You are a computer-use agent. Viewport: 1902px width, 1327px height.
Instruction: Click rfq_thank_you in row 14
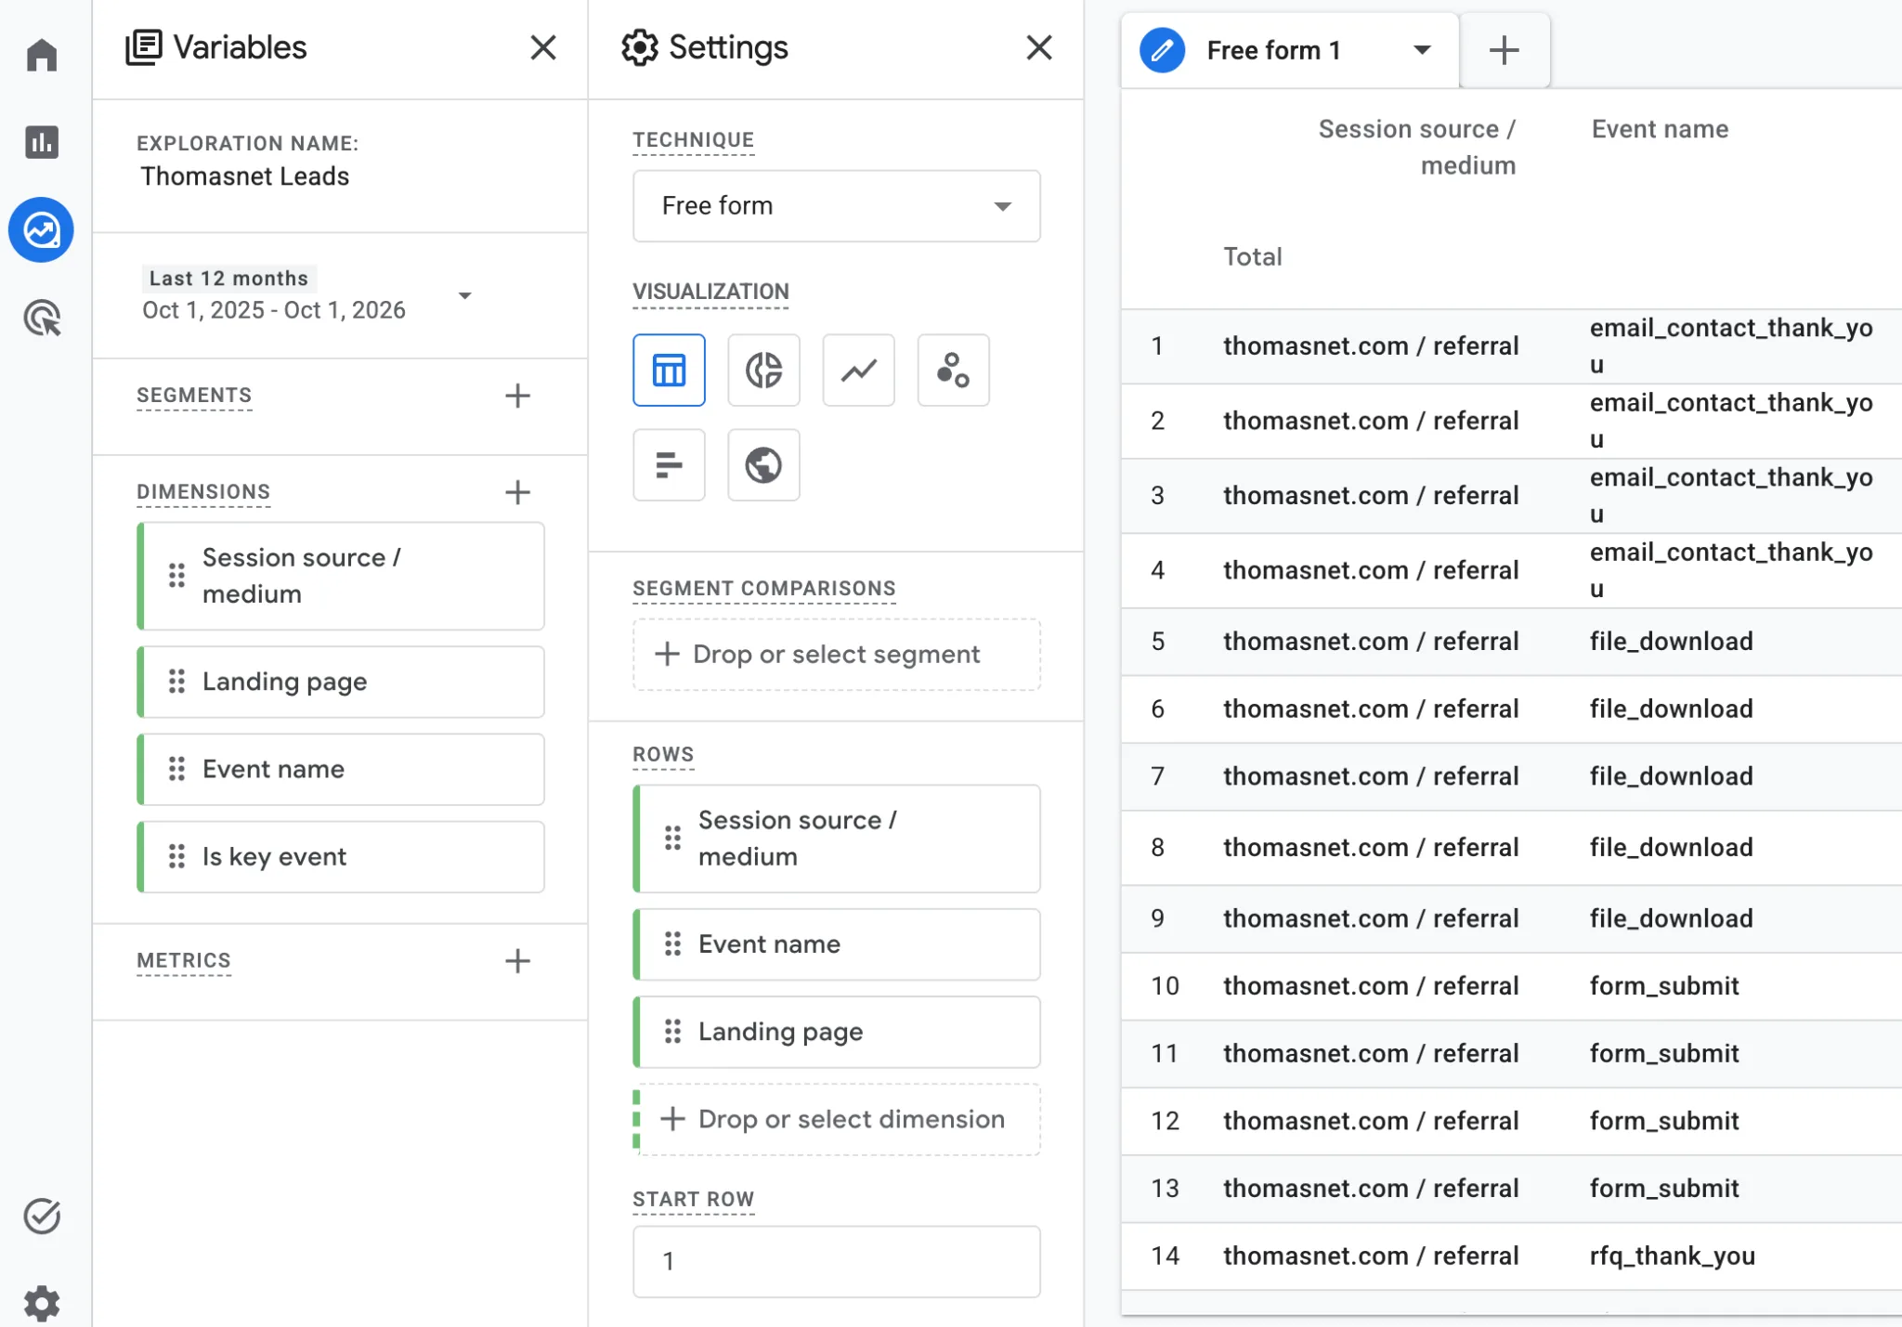coord(1672,1256)
